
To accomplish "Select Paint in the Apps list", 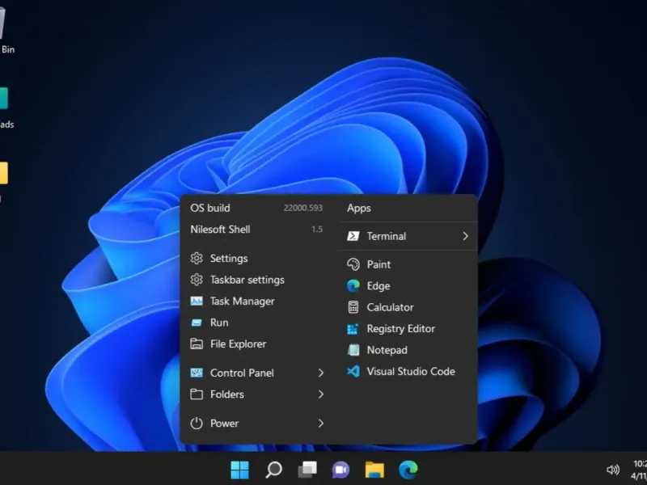I will (x=408, y=264).
